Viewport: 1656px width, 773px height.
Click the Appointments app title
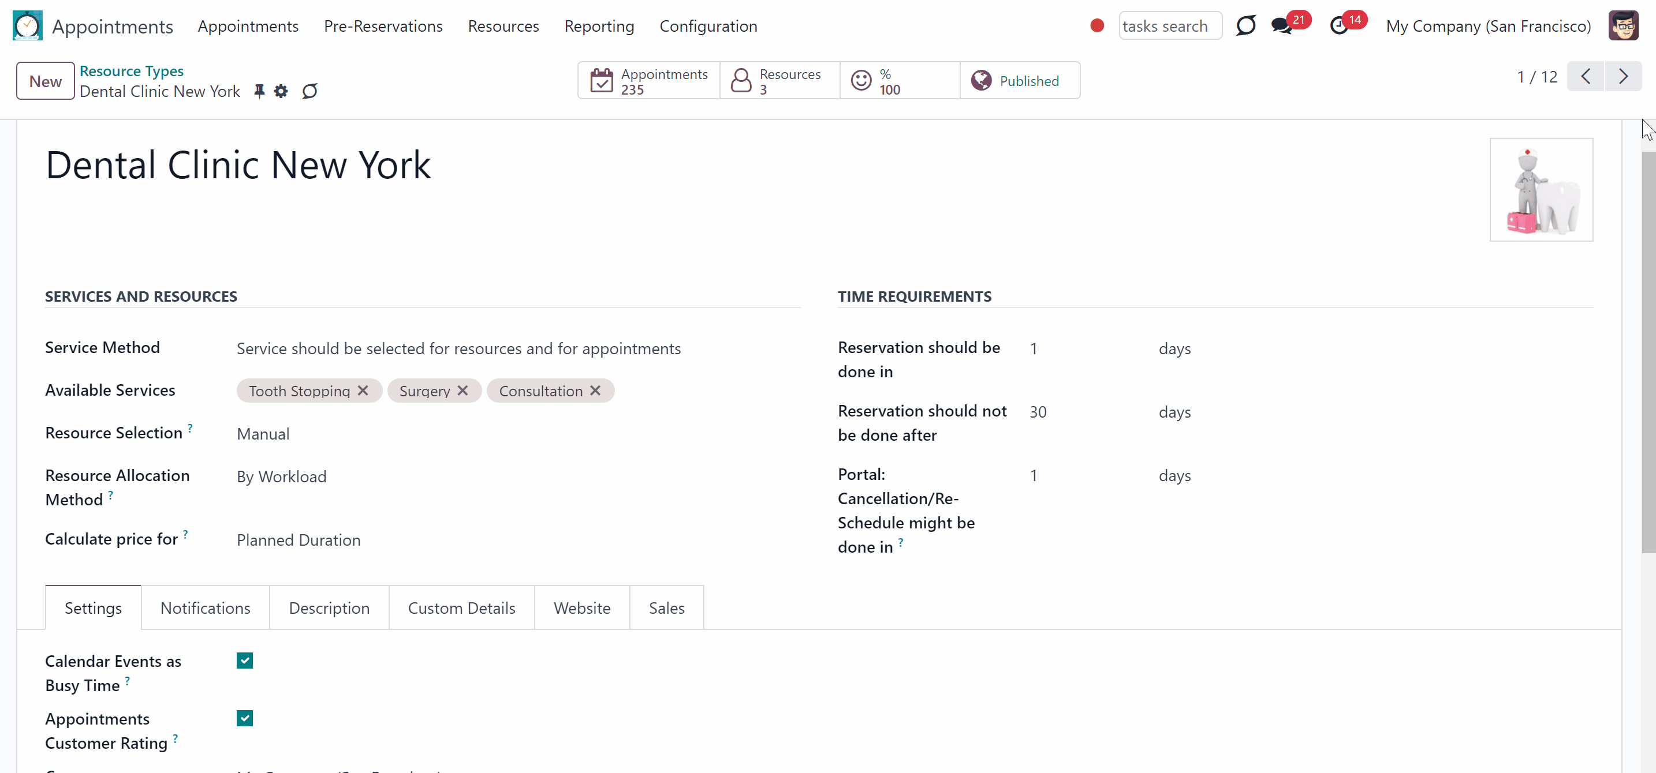coord(113,27)
